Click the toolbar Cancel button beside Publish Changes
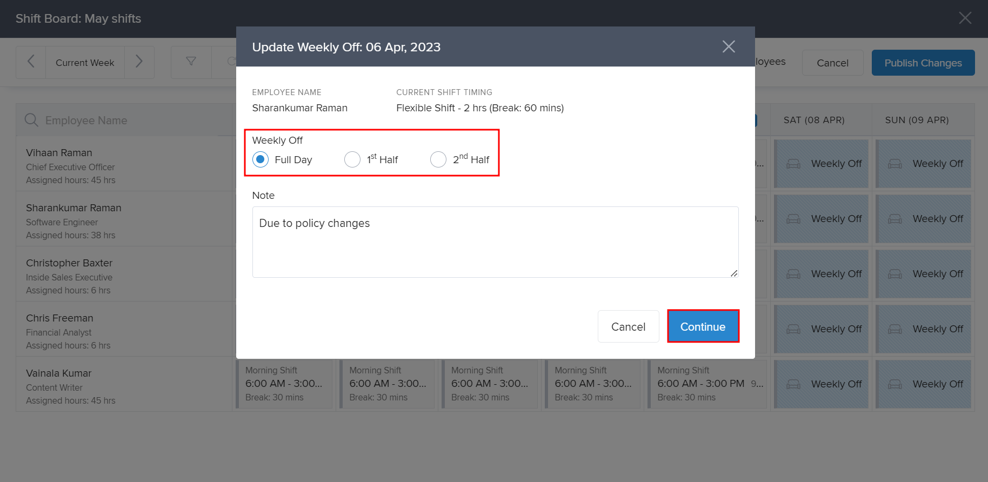The height and width of the screenshot is (482, 988). pos(832,63)
